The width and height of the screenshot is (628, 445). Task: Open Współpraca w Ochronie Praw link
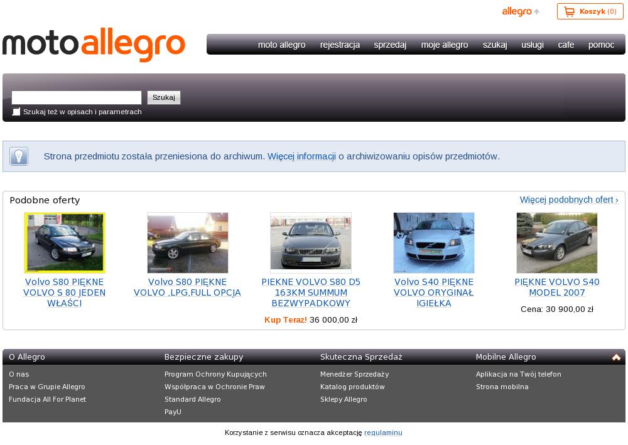(215, 387)
